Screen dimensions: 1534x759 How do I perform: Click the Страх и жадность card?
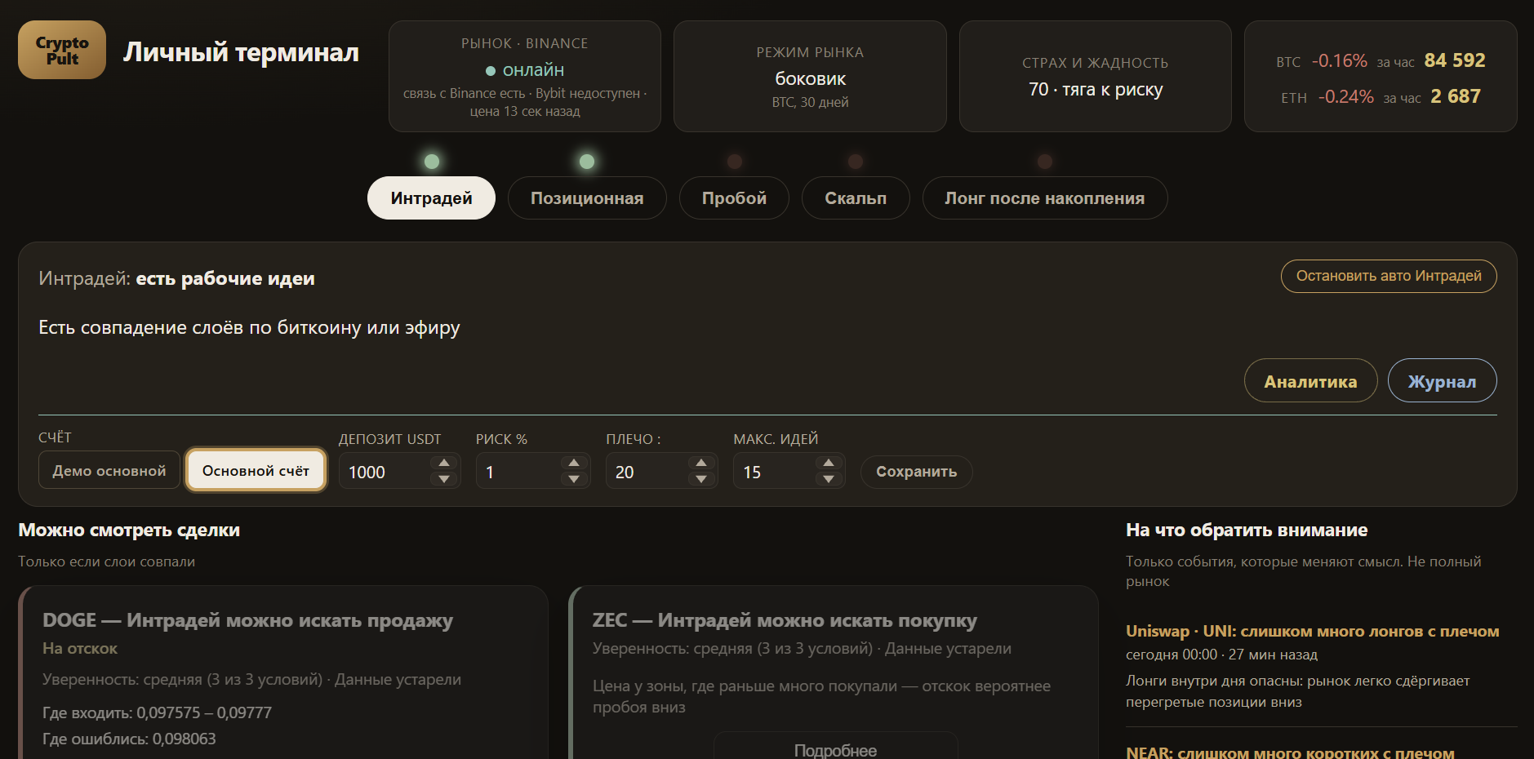1095,77
